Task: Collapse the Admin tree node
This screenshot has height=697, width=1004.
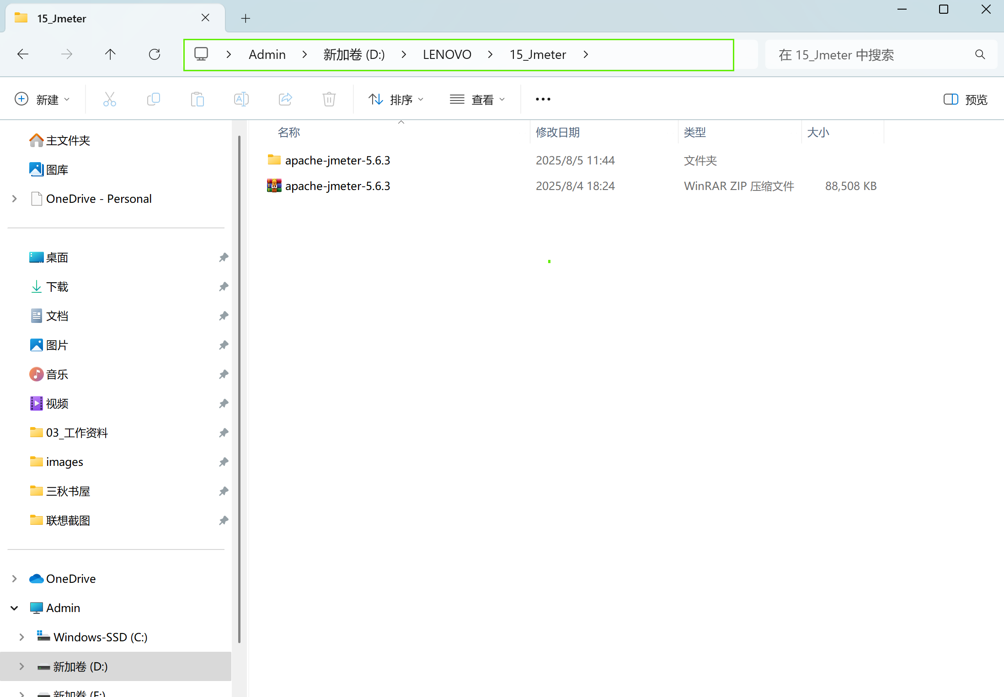Action: pyautogui.click(x=15, y=608)
